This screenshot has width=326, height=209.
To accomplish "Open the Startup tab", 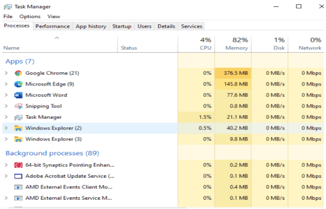I will tap(122, 26).
